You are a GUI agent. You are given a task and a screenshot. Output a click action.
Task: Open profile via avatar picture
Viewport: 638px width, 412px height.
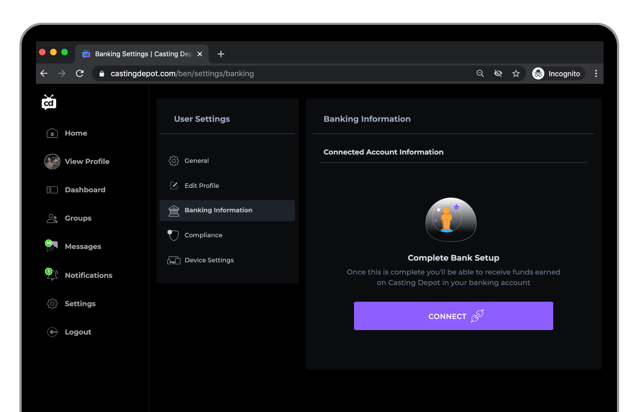(x=52, y=161)
